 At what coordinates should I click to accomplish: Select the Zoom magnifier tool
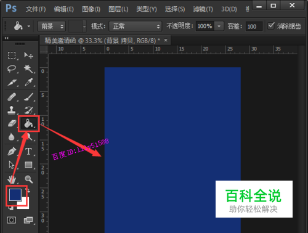(28, 179)
